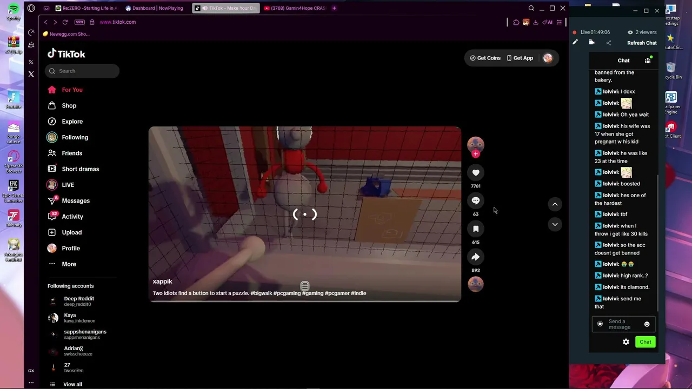Open the browser downloads icon

pyautogui.click(x=535, y=22)
